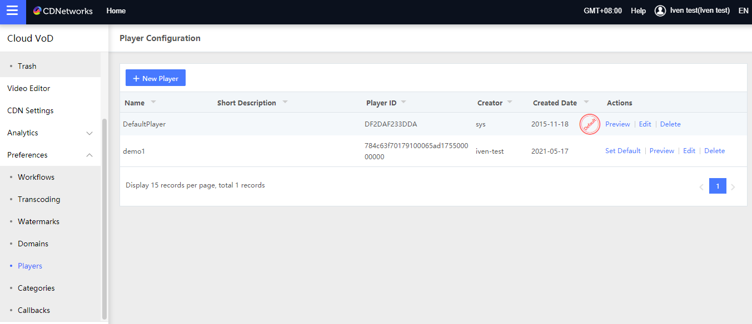This screenshot has width=752, height=324.
Task: Delete the demo1 player
Action: pyautogui.click(x=714, y=151)
